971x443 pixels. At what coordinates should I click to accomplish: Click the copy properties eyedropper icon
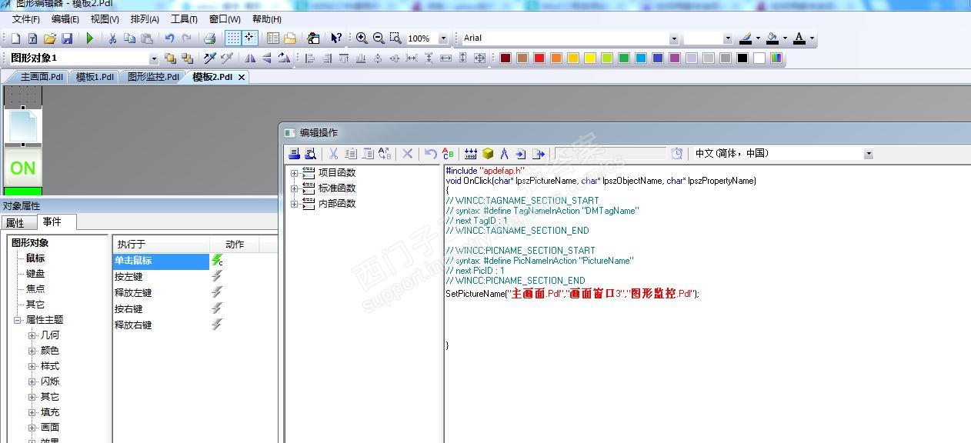209,58
